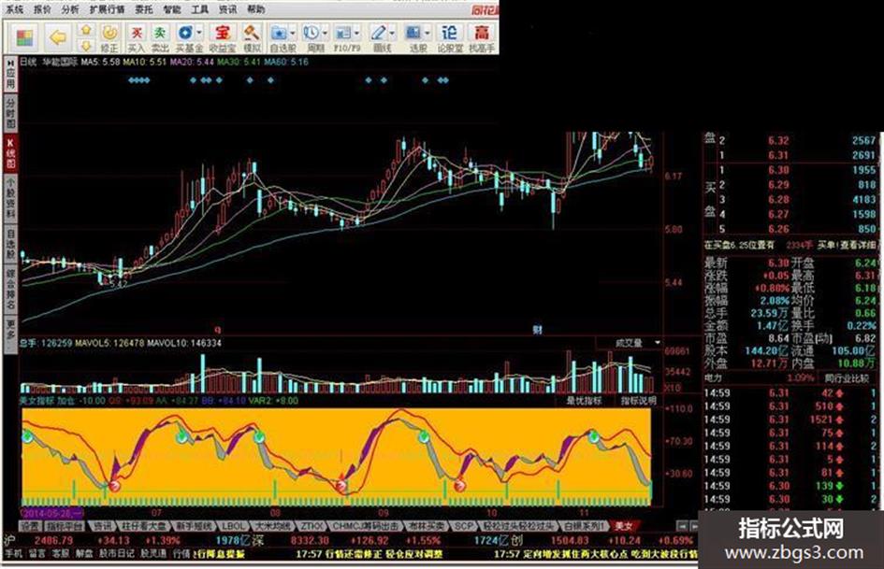The width and height of the screenshot is (884, 569).
Task: Click the 买入 buy icon
Action: pyautogui.click(x=136, y=37)
